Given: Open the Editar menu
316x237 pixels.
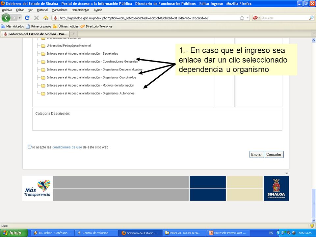Looking at the screenshot, I should click(x=20, y=10).
